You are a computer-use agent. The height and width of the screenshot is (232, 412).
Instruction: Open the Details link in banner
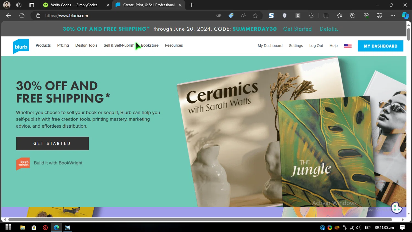pos(329,29)
